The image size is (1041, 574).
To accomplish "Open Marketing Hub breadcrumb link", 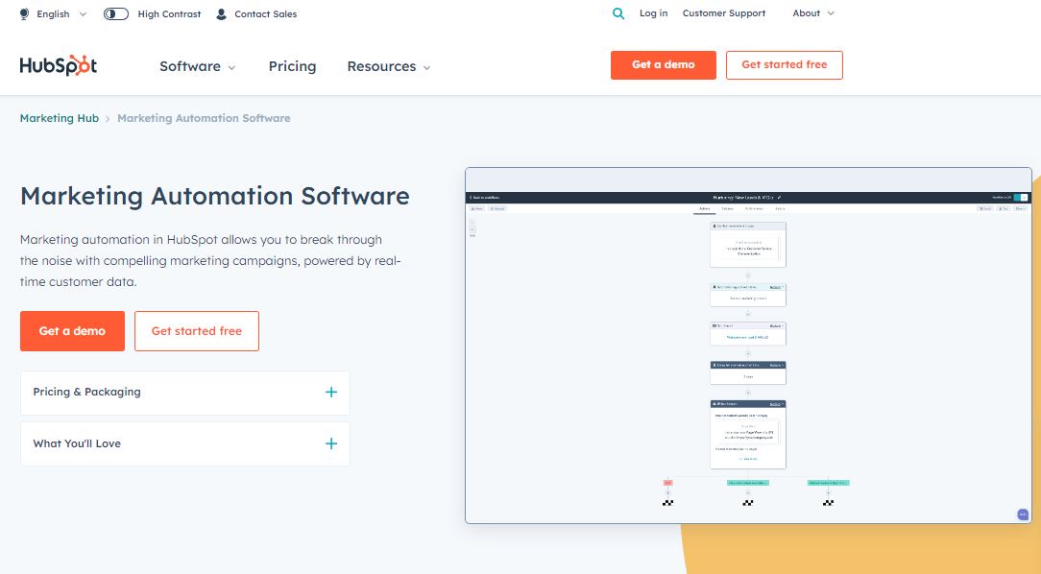I will (x=60, y=118).
